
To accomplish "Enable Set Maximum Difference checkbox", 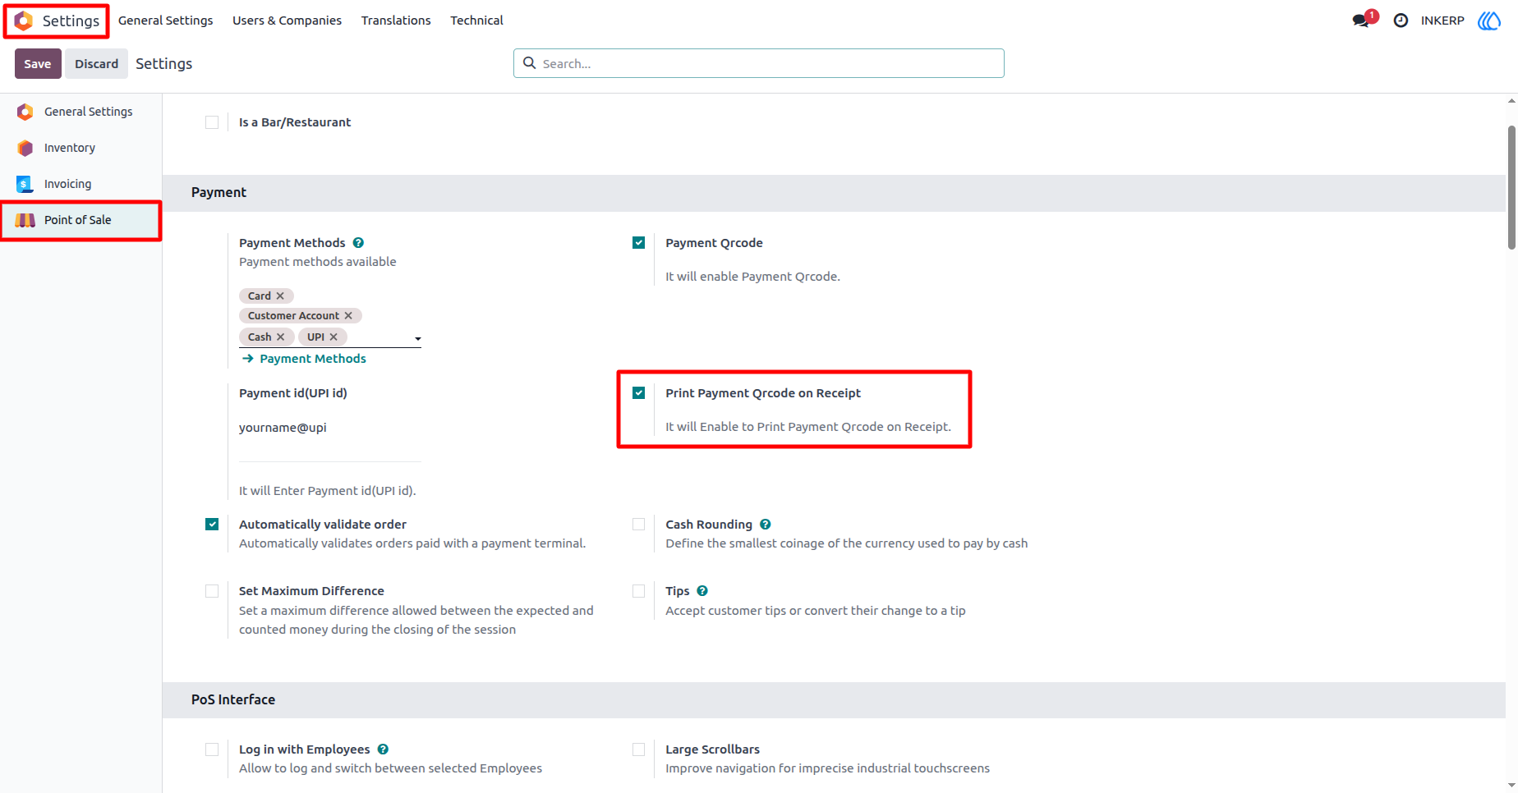I will point(212,591).
